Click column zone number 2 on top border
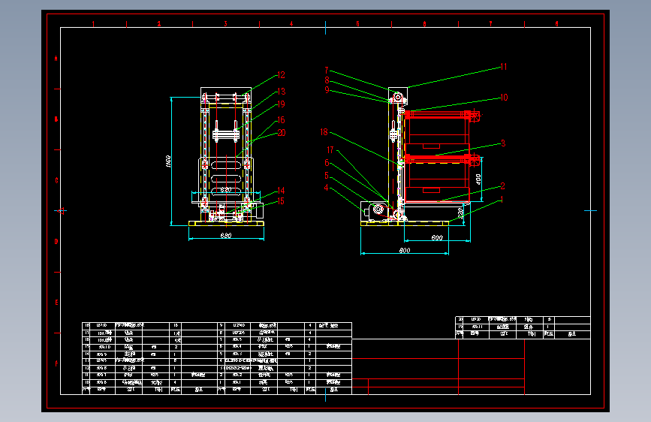651x422 pixels. (x=159, y=24)
